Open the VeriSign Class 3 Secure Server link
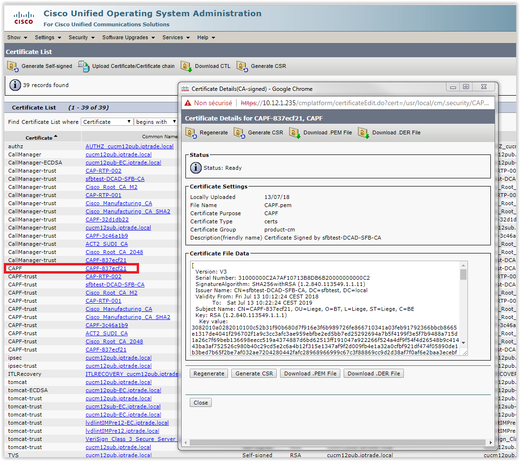 [x=130, y=439]
